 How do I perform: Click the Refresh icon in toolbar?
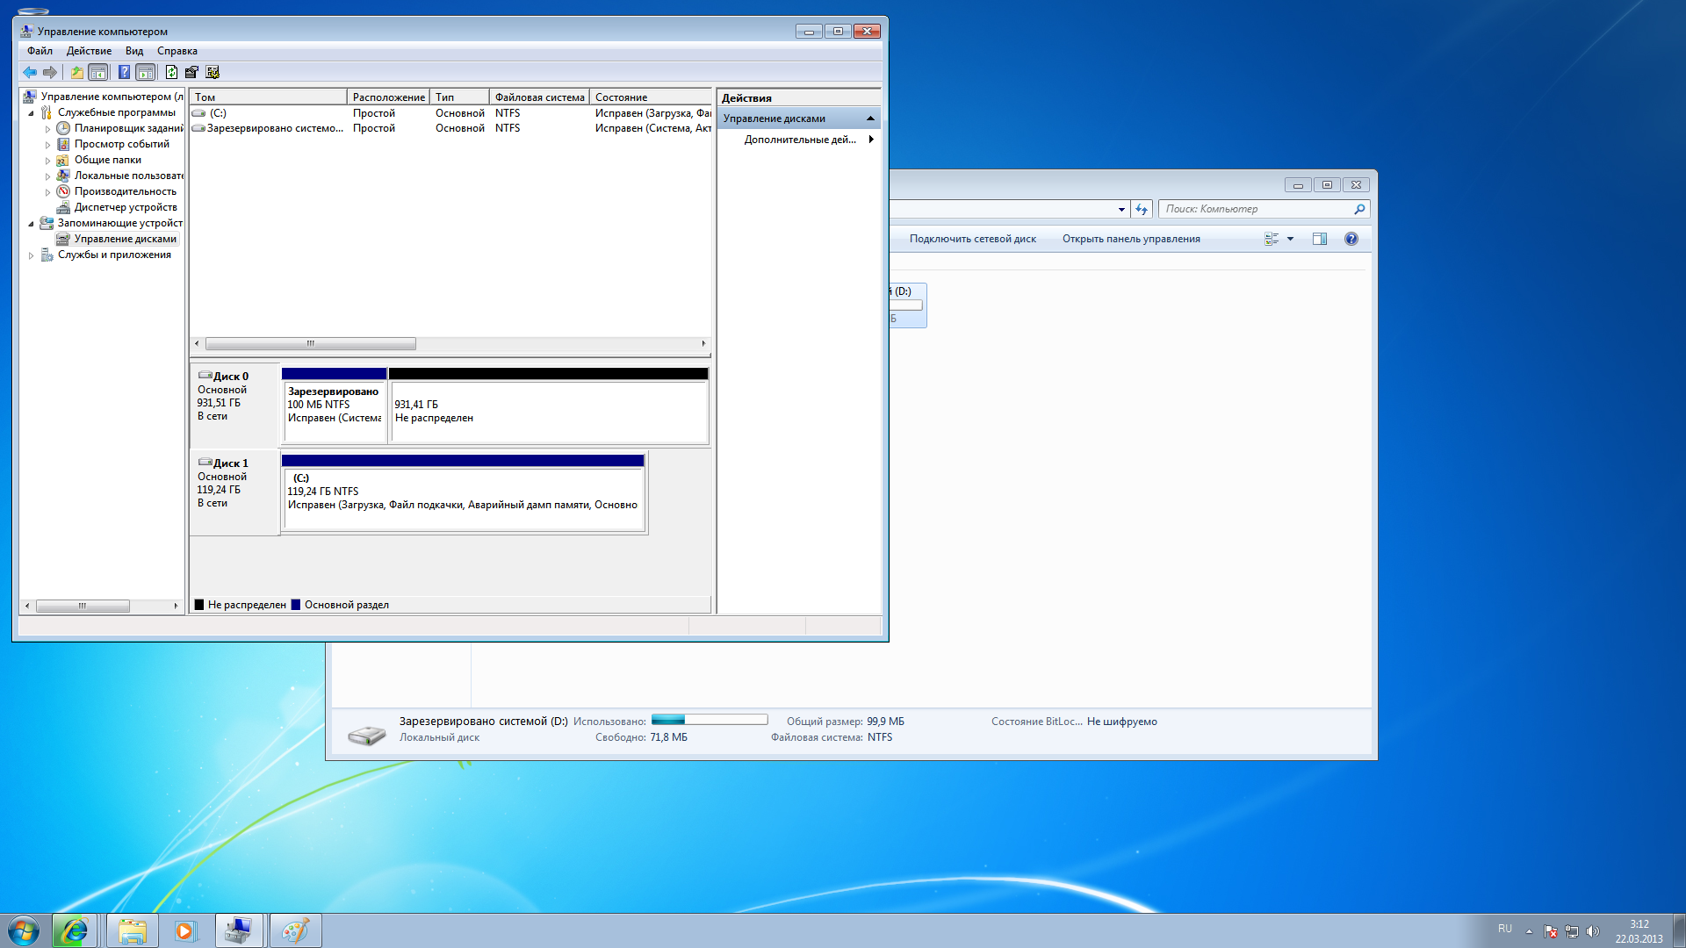pos(171,72)
